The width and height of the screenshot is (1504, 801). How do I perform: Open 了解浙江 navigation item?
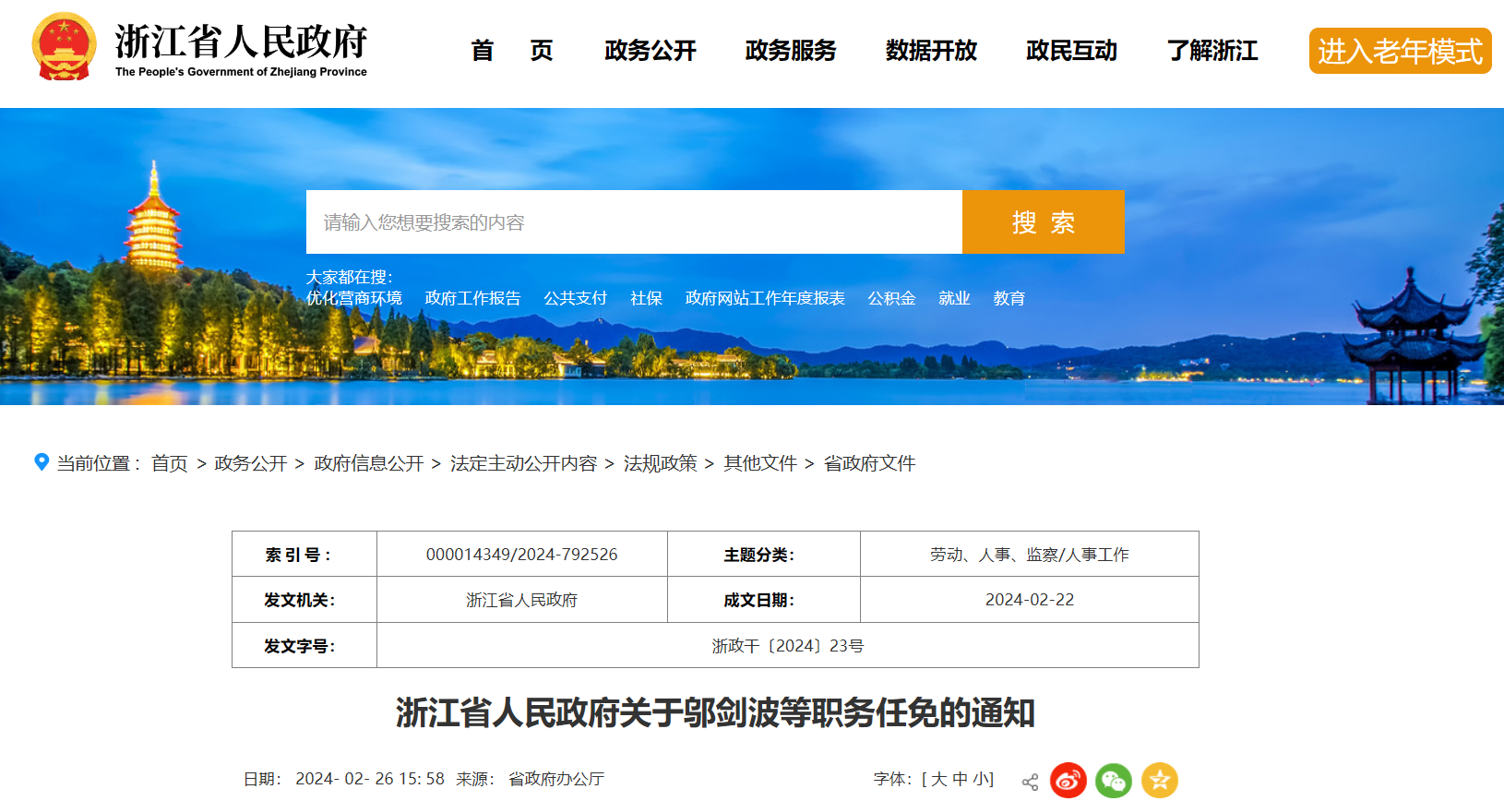point(1212,51)
